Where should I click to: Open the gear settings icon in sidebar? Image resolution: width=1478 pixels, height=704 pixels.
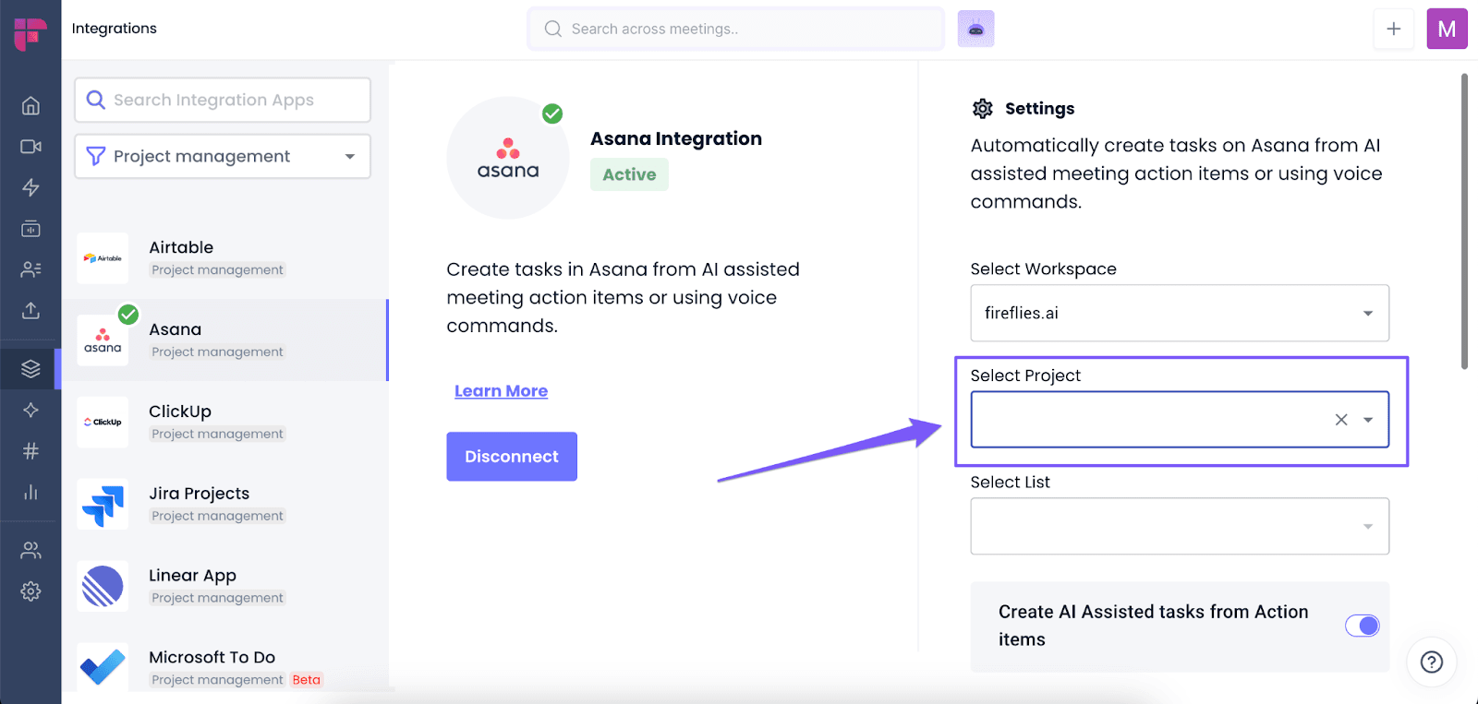30,591
